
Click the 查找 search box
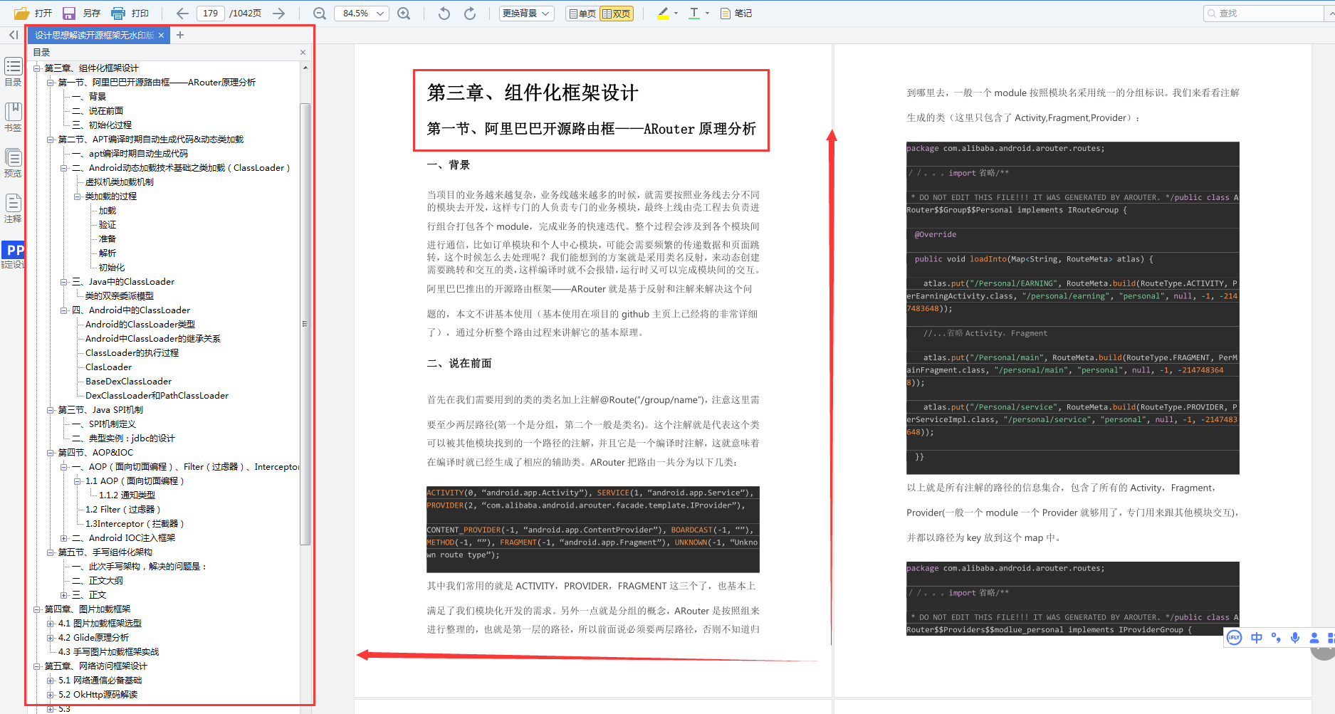[x=1263, y=14]
